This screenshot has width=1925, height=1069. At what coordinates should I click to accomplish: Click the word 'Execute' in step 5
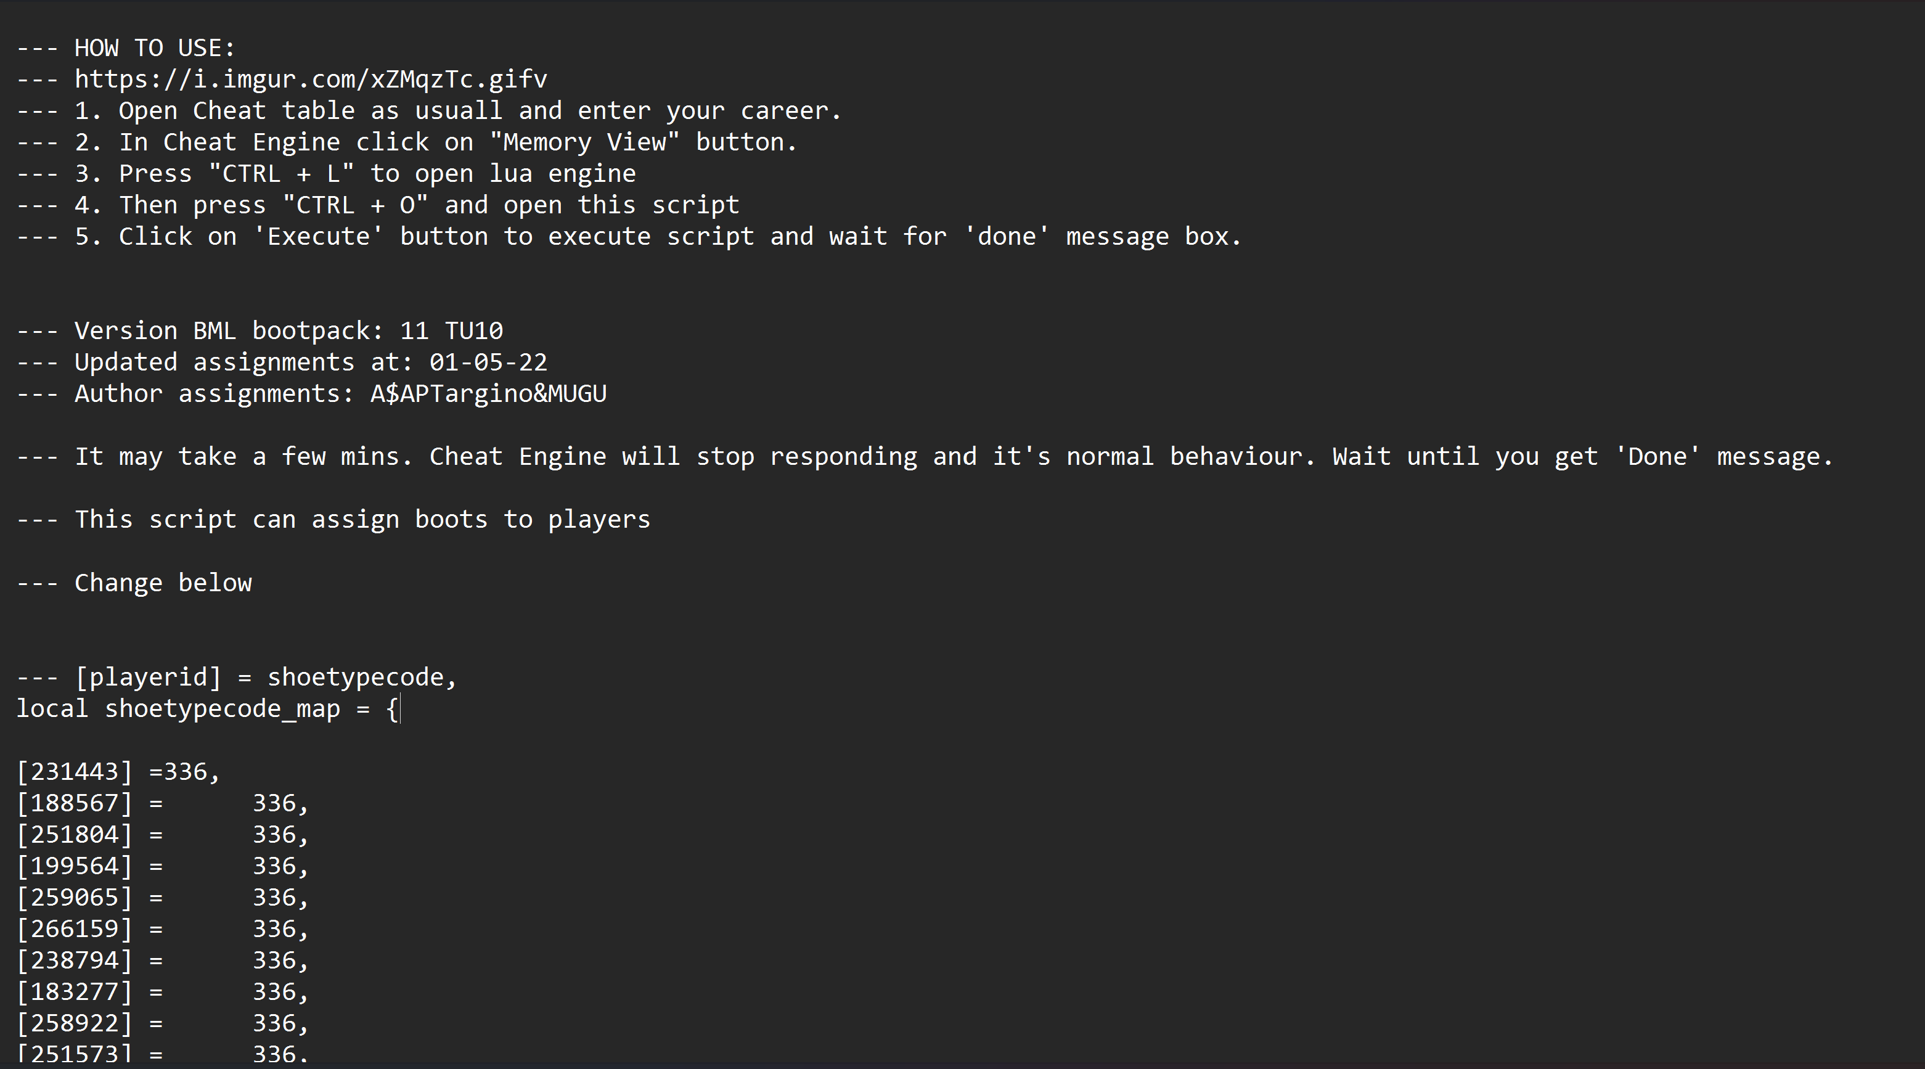(318, 236)
